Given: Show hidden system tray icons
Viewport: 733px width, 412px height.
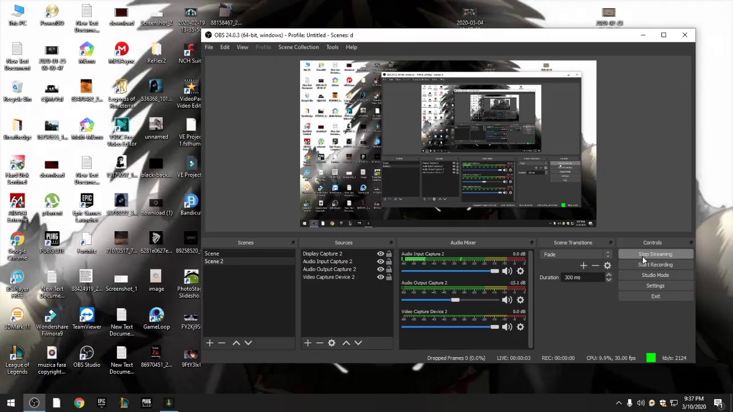Looking at the screenshot, I should click(x=618, y=403).
